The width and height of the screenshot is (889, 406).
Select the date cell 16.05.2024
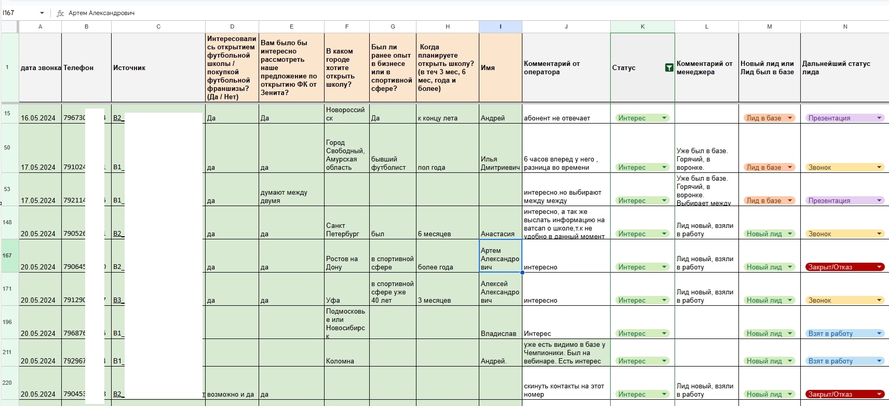coord(38,118)
